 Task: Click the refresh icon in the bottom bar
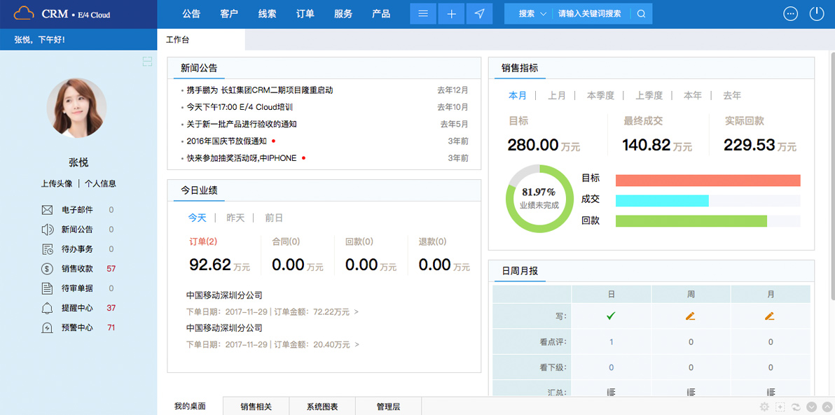click(796, 407)
